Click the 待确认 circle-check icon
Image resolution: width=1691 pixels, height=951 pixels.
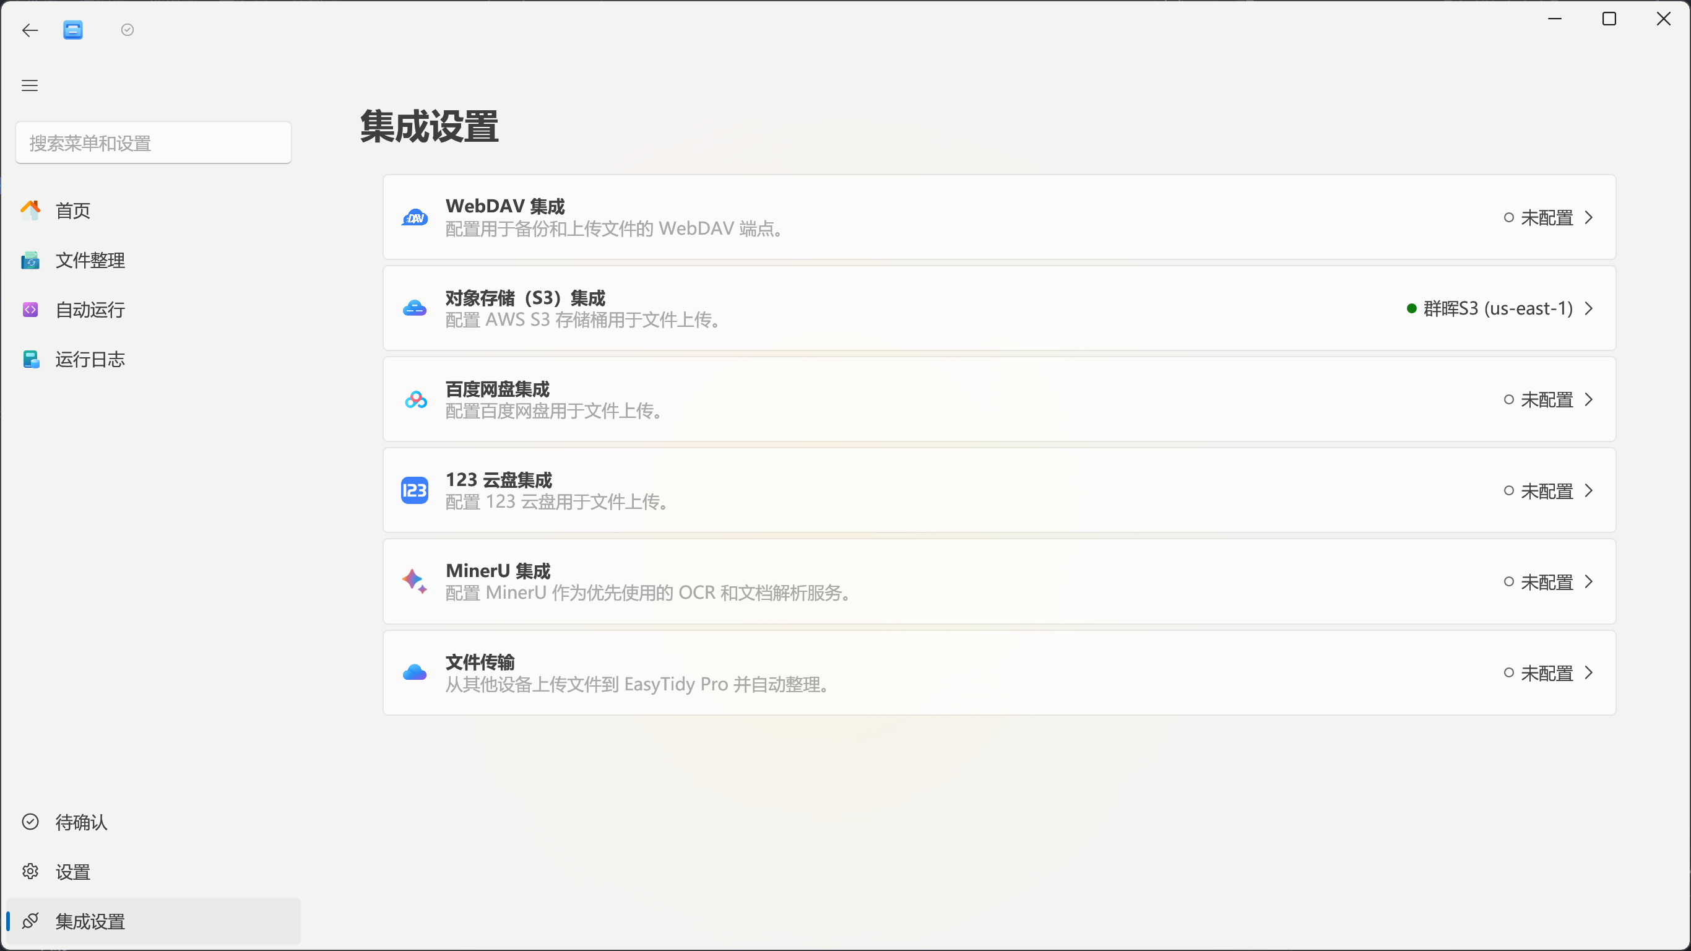[x=30, y=822]
